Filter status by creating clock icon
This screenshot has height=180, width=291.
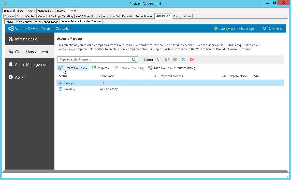tap(184, 59)
